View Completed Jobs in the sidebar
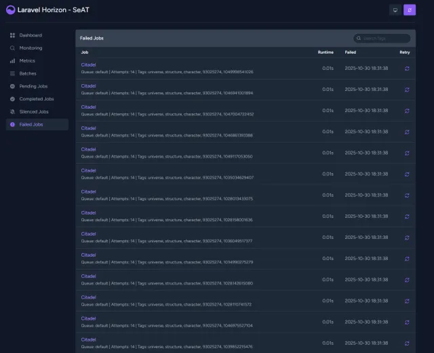The width and height of the screenshot is (434, 353). click(36, 99)
